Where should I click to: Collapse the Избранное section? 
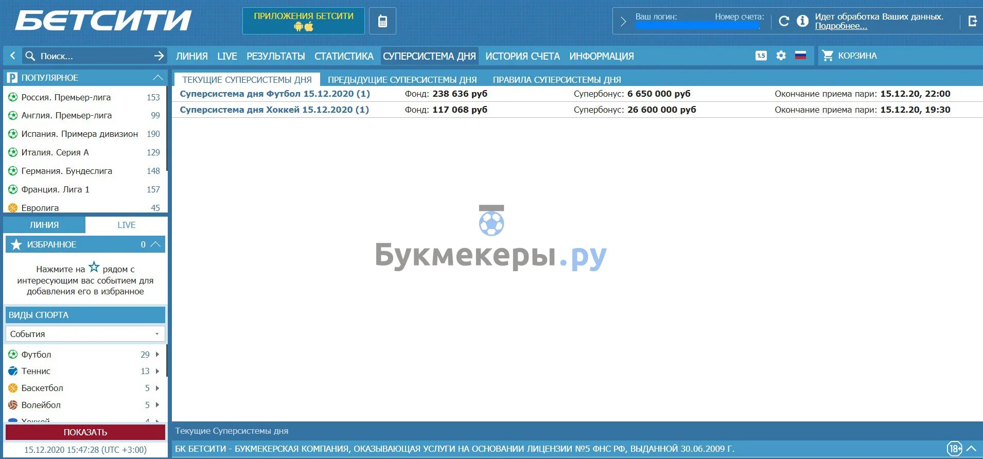click(x=156, y=244)
